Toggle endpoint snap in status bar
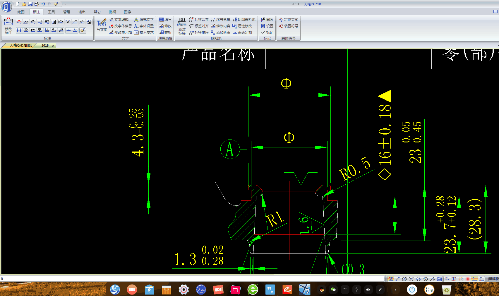Screen dimensions: 499x296 [x=397, y=279]
